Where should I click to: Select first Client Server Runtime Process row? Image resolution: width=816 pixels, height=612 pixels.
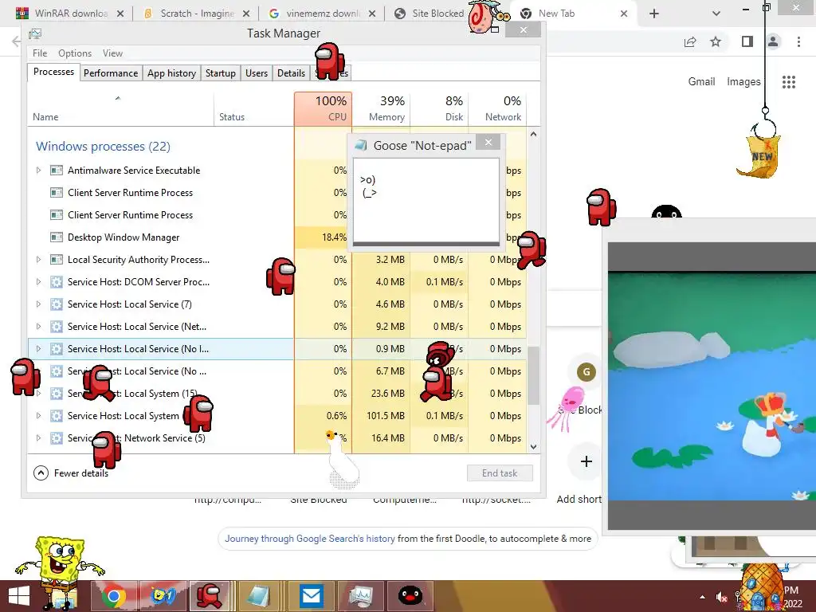(x=130, y=193)
